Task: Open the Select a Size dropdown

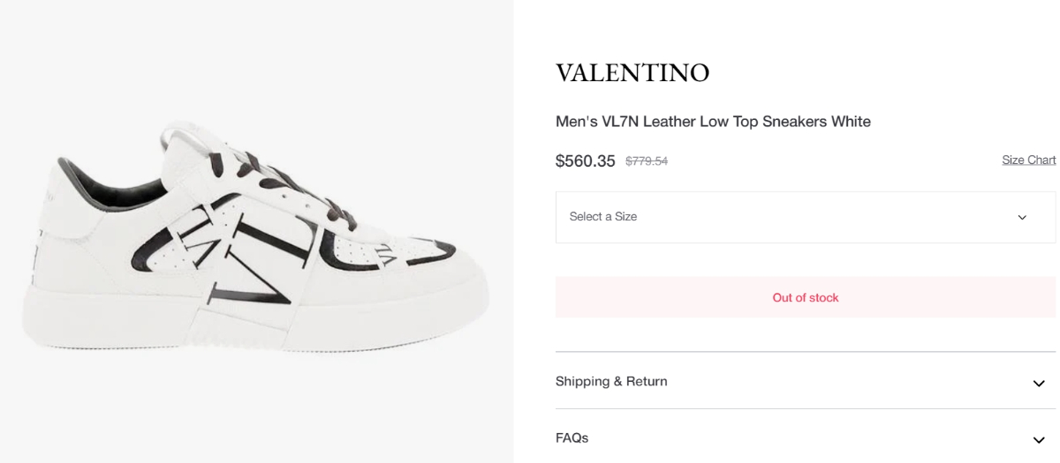Action: (x=805, y=217)
